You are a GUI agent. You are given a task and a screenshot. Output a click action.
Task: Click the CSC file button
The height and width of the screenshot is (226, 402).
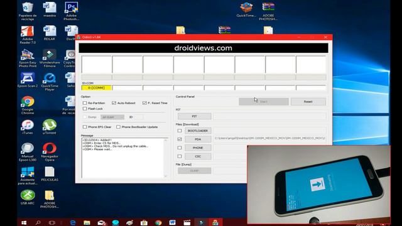[x=198, y=156]
